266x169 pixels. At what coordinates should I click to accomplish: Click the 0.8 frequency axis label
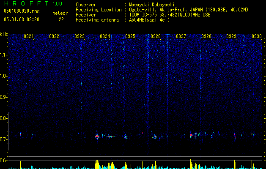click(3, 118)
